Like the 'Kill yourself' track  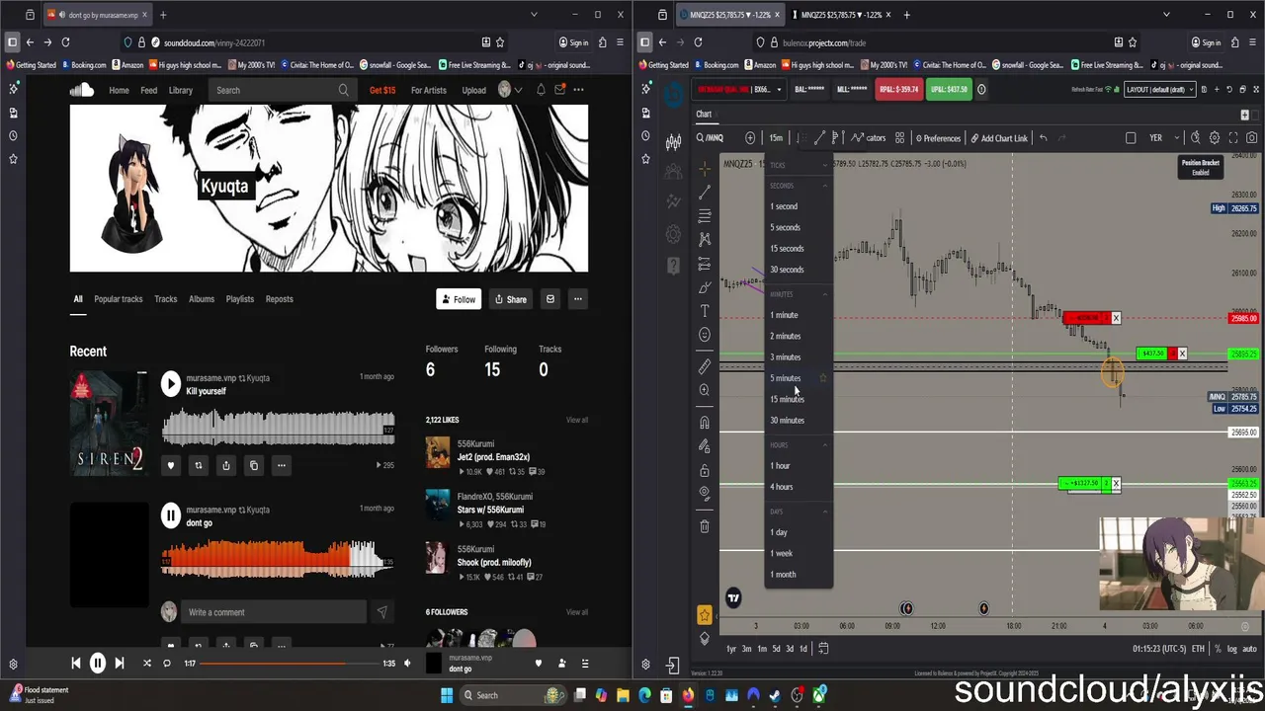pyautogui.click(x=170, y=465)
